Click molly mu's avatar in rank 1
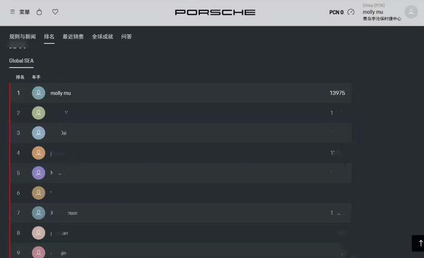The width and height of the screenshot is (424, 258). pos(38,93)
